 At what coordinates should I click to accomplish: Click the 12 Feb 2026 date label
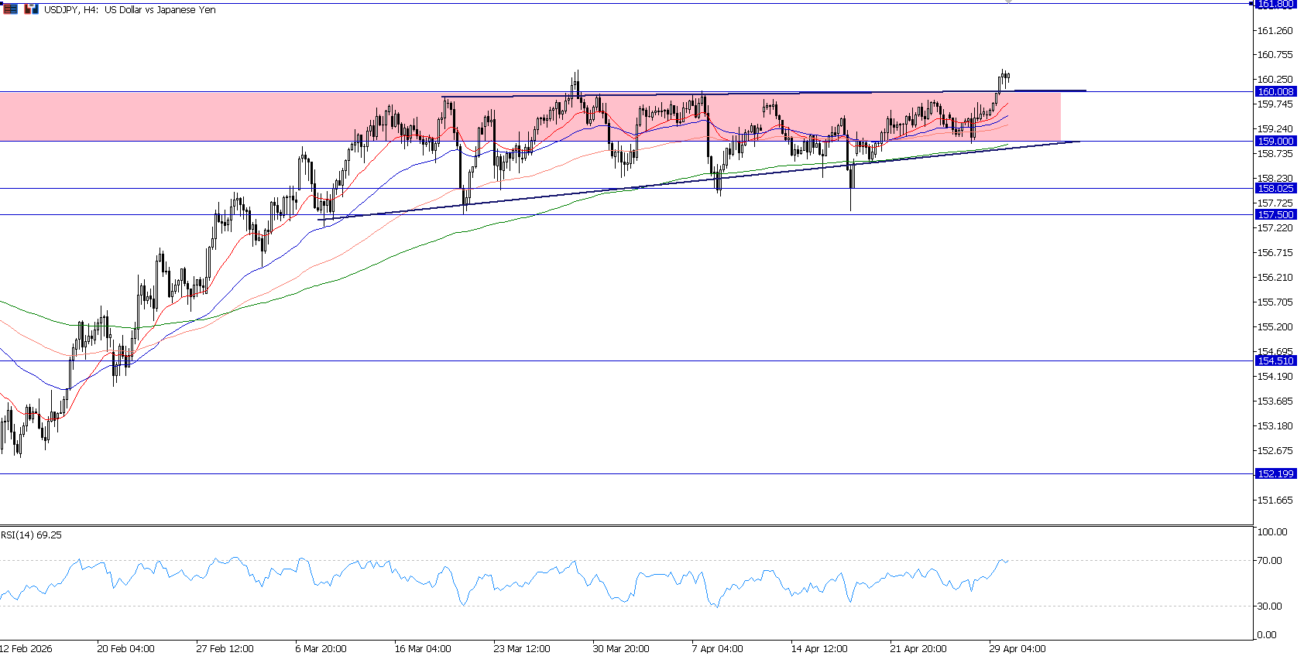pyautogui.click(x=26, y=648)
